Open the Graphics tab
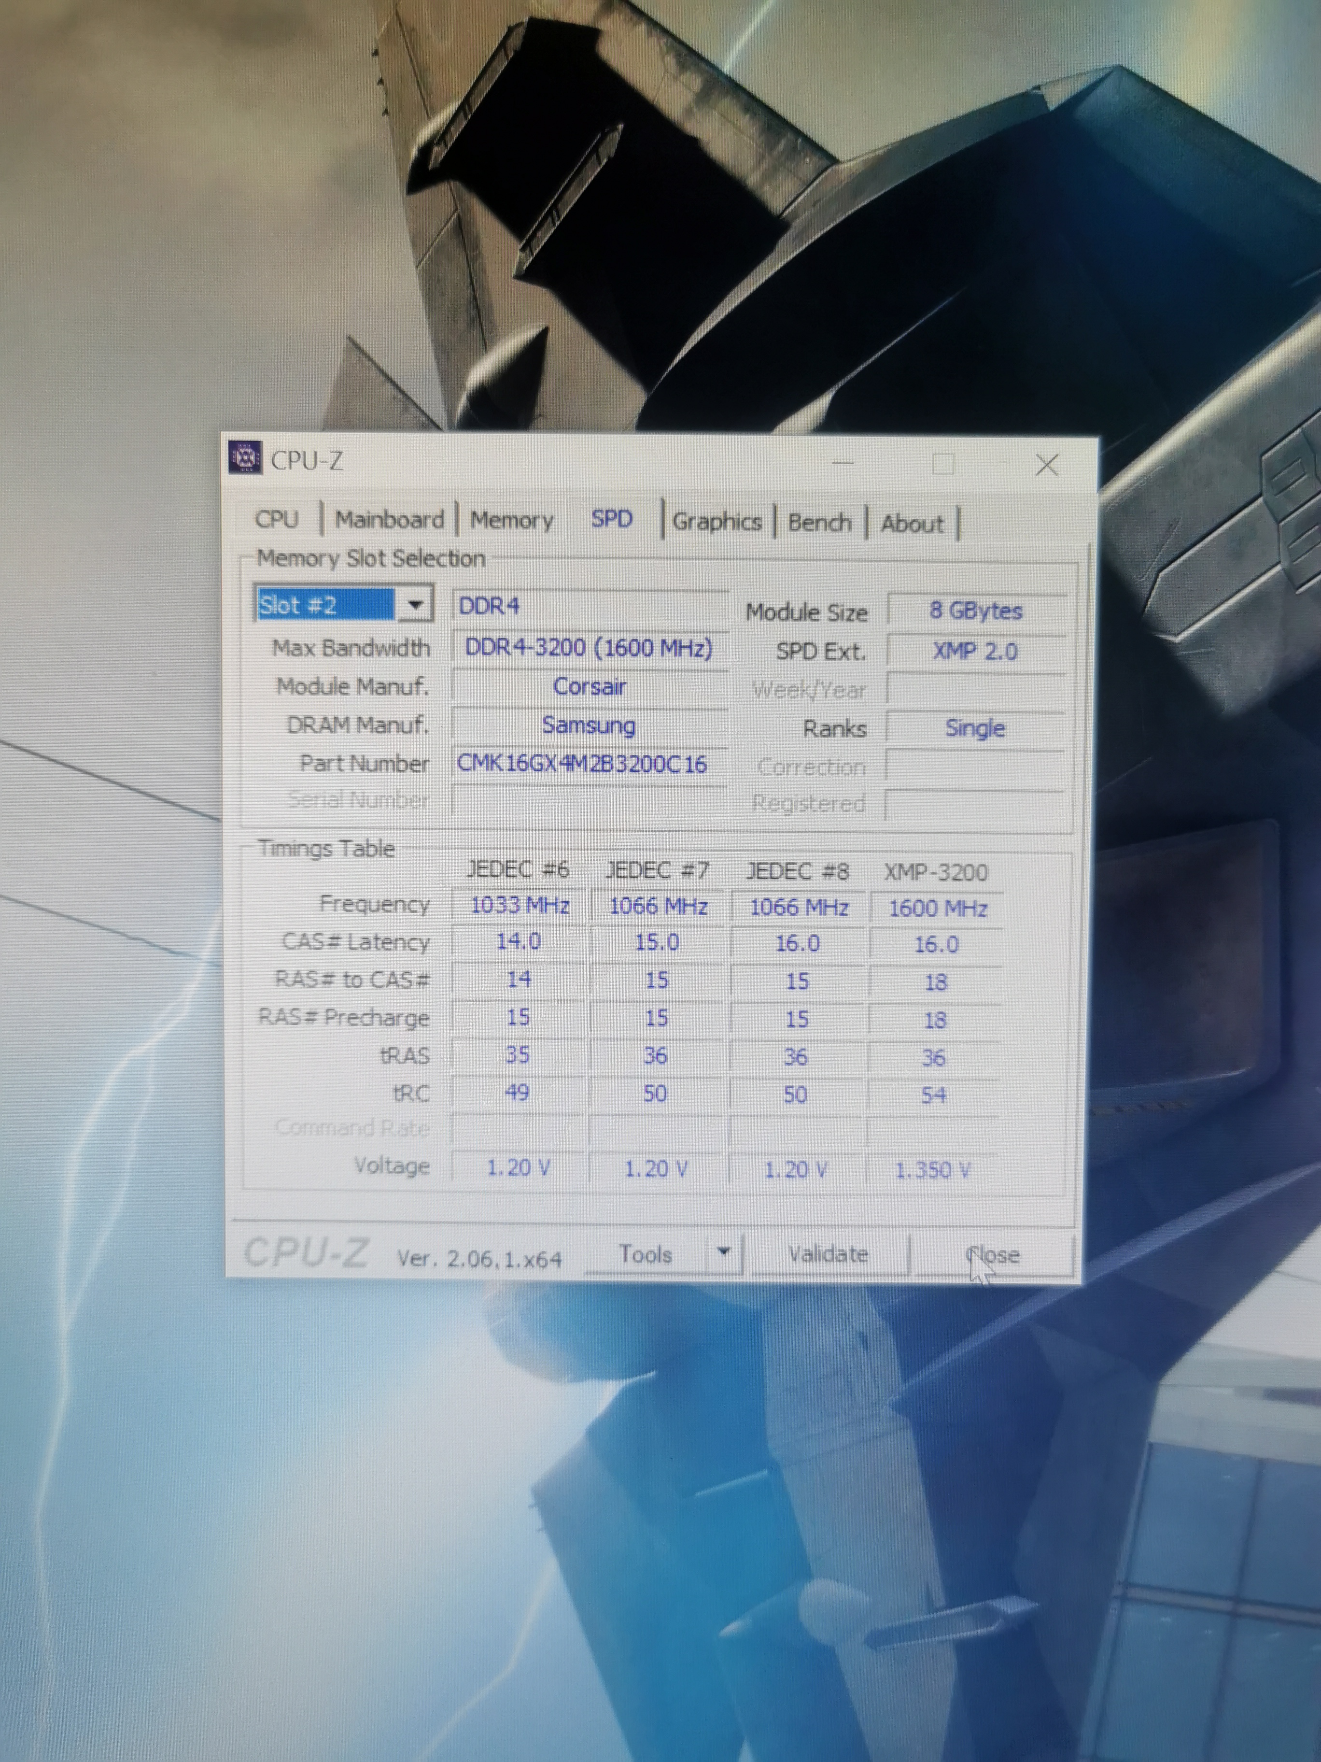Screen dimensions: 1321x1762 (x=717, y=522)
